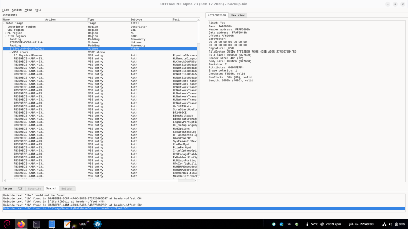
Task: Select the entry with text IntelOptaneOpti
Action: (x=99, y=151)
